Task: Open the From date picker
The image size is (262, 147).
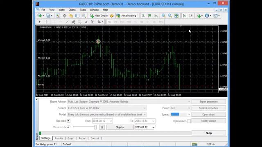Action: 111,121
